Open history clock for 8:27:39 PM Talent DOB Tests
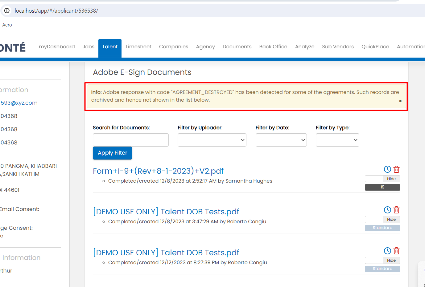 tap(387, 251)
